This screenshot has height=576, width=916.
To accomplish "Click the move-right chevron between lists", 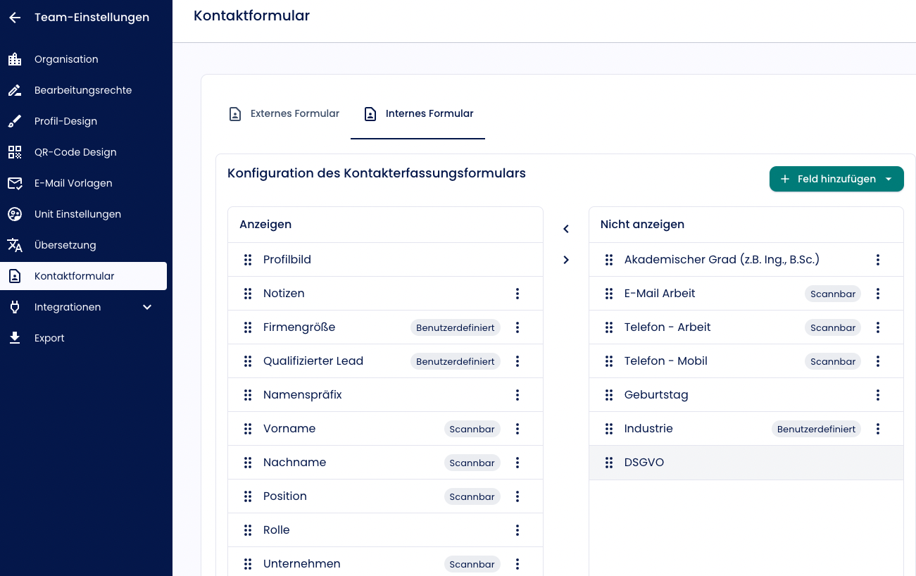I will point(566,260).
